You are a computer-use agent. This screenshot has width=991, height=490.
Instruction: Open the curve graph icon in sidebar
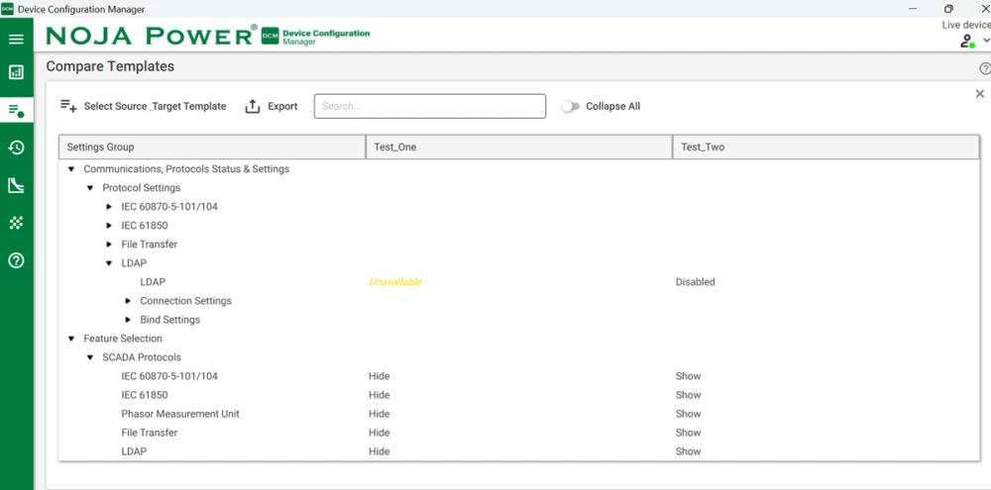tap(17, 186)
